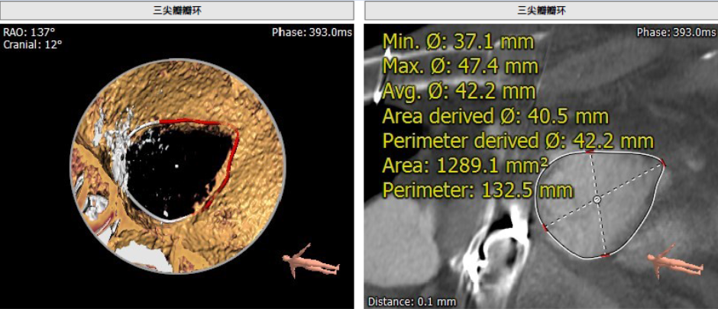Click the RAO: 137° angle label
Screen dimensions: 718x309
point(29,32)
